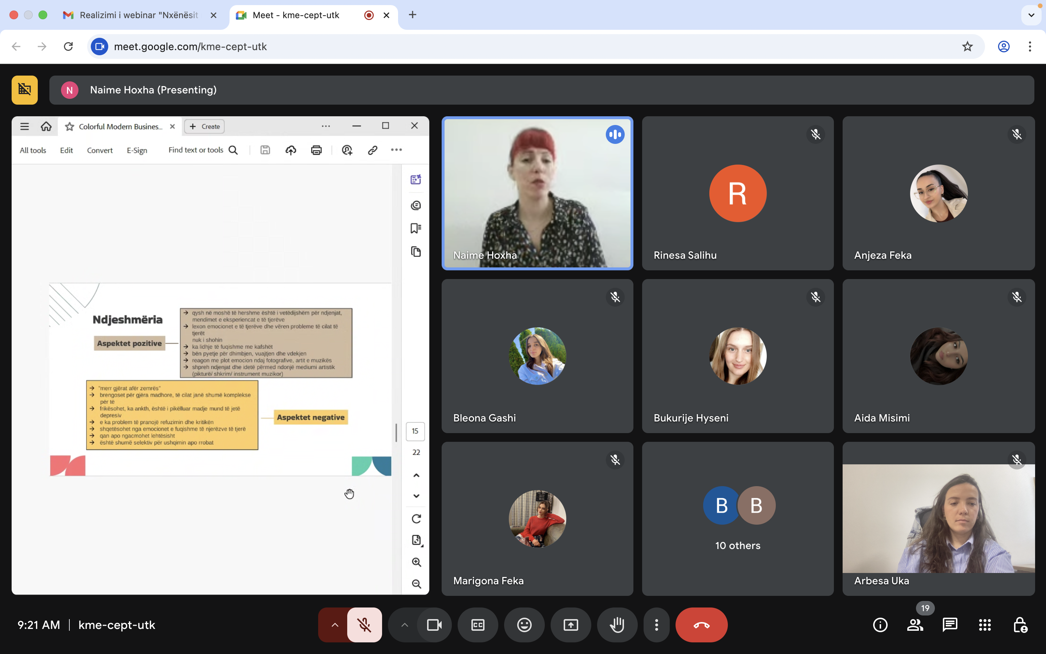Leave call with red hang-up button
This screenshot has height=654, width=1046.
701,625
